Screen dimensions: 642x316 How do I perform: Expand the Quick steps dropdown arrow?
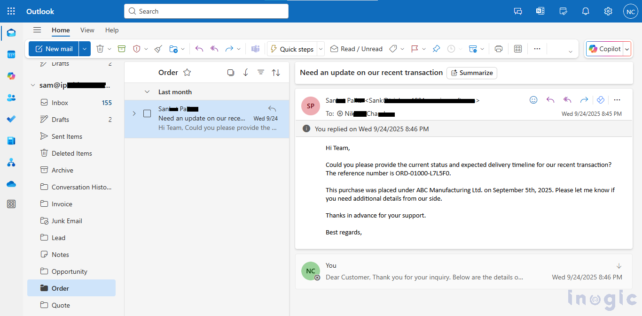321,49
